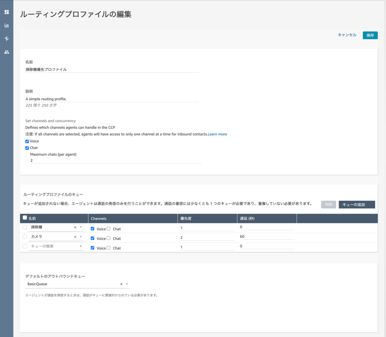Click the キャンセル cancel link
The image size is (386, 337).
click(x=347, y=35)
